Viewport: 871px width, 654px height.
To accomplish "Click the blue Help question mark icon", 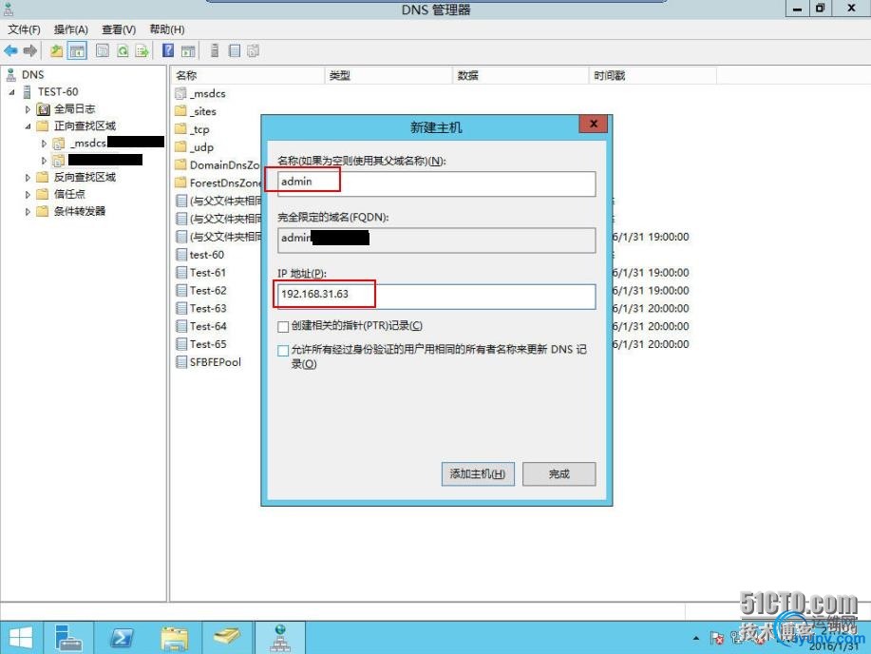I will (168, 50).
